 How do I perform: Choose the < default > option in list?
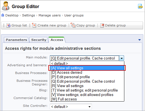coord(87,63)
